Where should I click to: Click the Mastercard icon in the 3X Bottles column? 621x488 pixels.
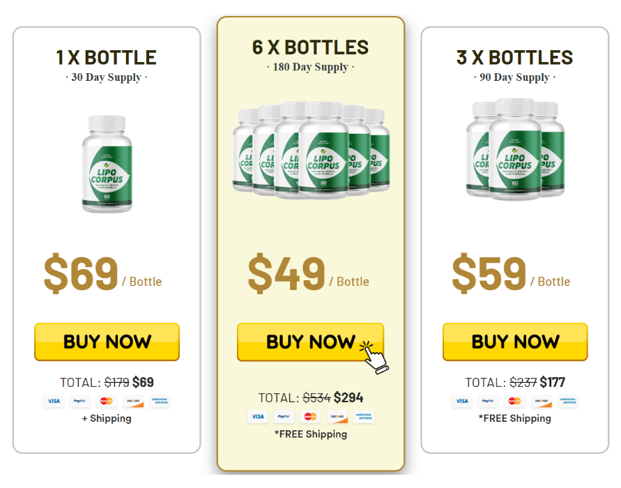tap(515, 401)
